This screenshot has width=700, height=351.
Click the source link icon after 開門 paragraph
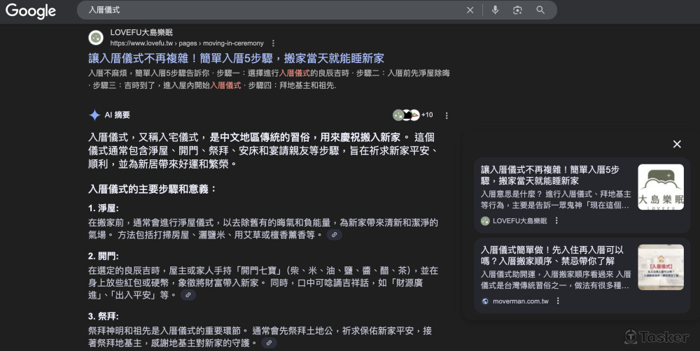188,296
